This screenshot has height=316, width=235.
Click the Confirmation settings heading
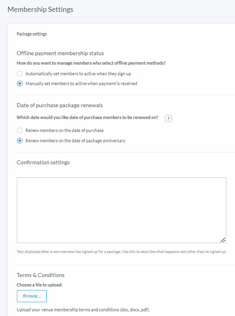43,162
